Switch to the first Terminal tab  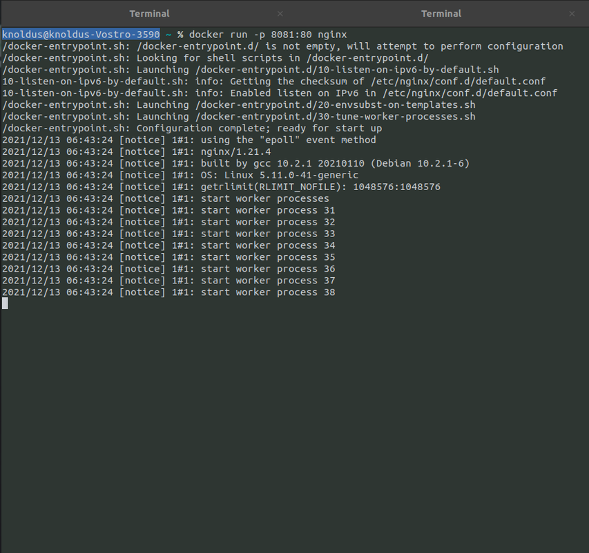tap(149, 14)
